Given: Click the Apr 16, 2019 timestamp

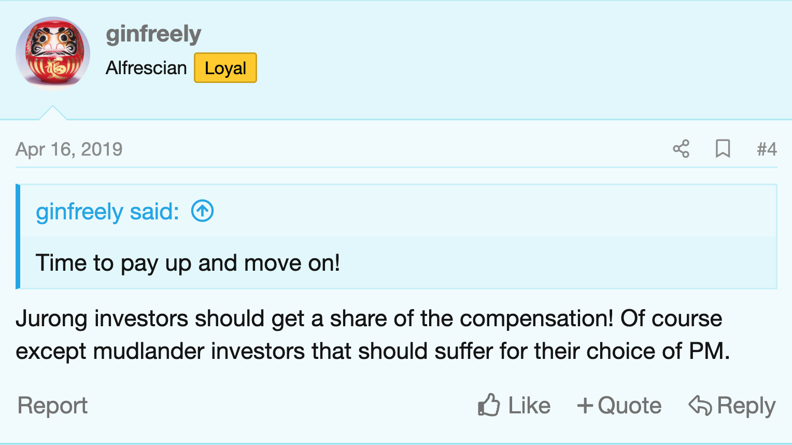Looking at the screenshot, I should click(69, 149).
